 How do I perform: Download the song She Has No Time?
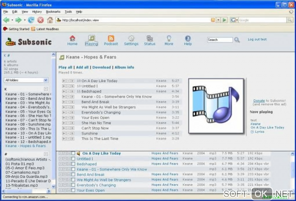point(72,123)
